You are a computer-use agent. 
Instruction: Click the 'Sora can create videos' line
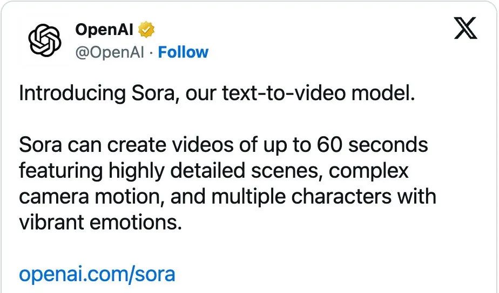click(224, 145)
